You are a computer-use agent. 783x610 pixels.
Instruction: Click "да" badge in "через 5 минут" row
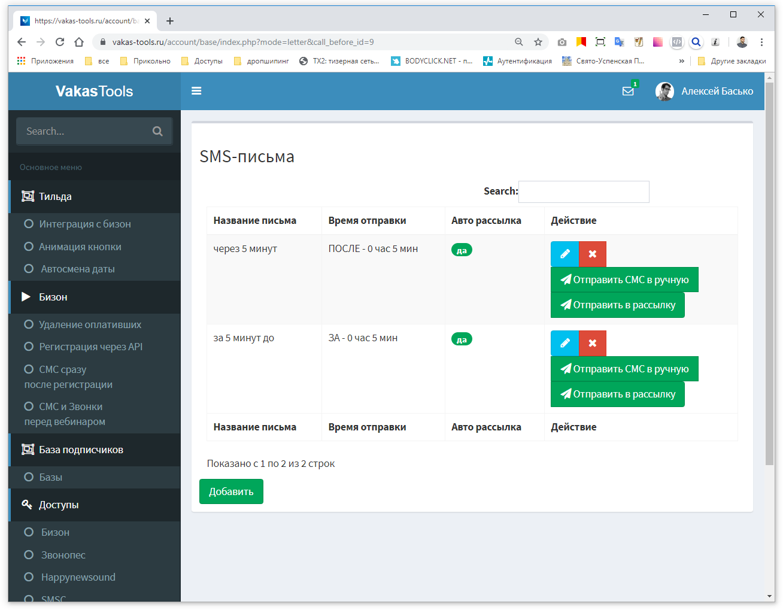tap(462, 250)
